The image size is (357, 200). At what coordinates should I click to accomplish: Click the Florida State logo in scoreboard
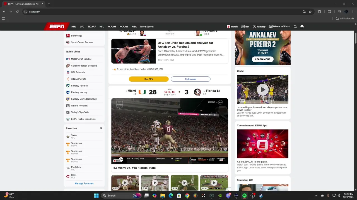[x=197, y=92]
